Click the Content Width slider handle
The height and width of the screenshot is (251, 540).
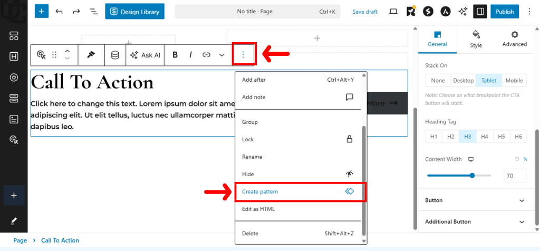tap(472, 176)
